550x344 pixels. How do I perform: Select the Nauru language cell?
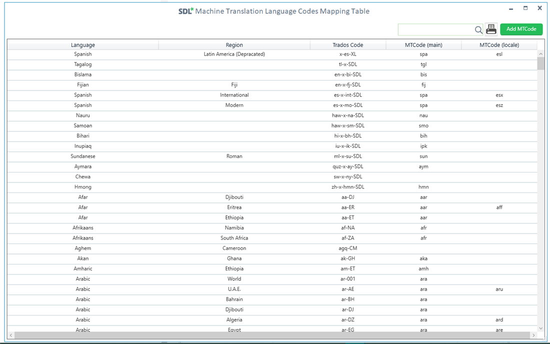[x=83, y=115]
